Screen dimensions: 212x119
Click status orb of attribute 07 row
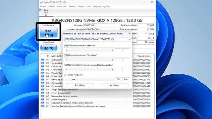point(43,79)
